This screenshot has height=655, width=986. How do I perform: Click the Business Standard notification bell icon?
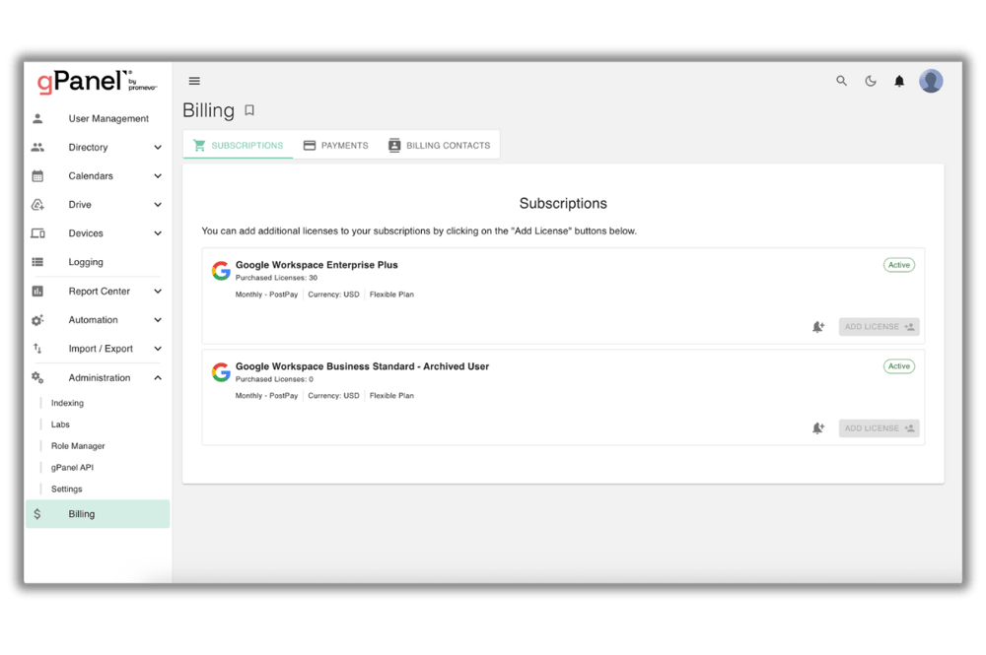point(817,428)
